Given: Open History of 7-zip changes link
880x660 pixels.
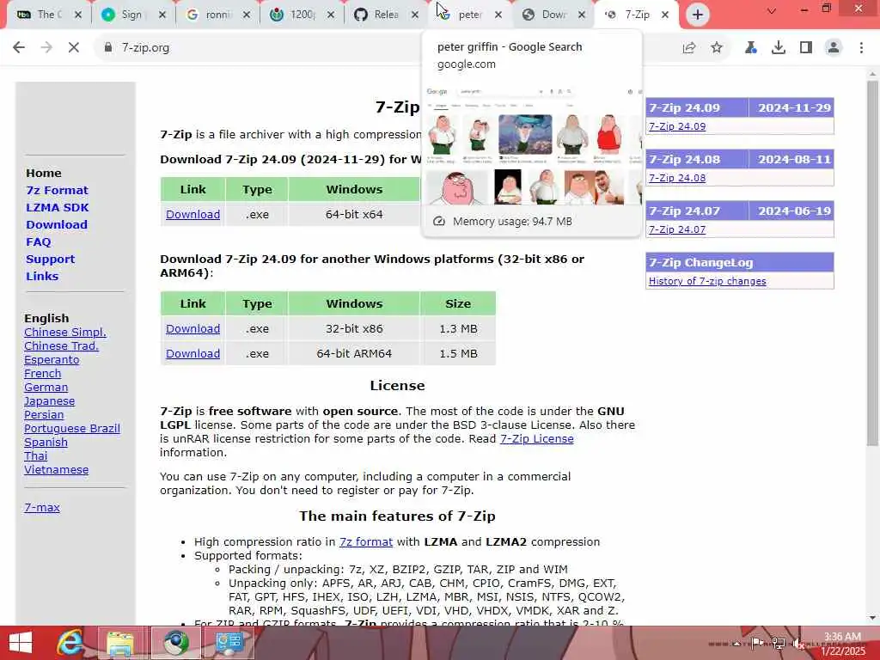Looking at the screenshot, I should [x=707, y=281].
